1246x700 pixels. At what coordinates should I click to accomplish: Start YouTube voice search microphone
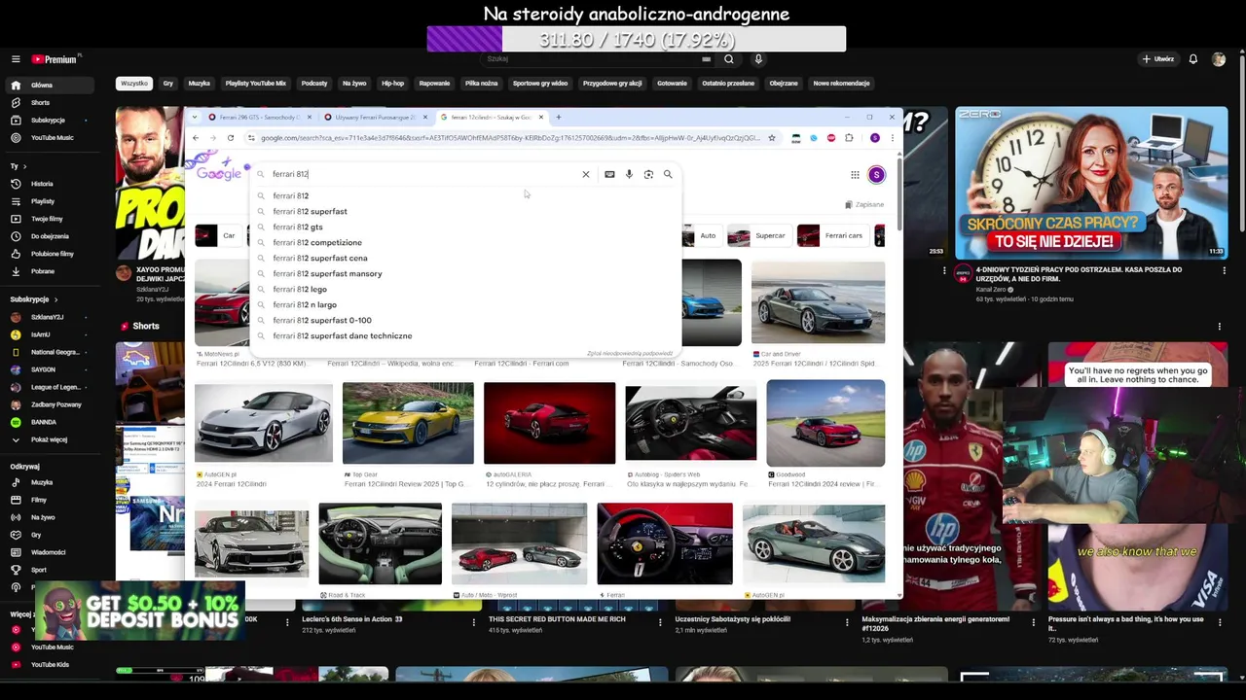tap(758, 59)
